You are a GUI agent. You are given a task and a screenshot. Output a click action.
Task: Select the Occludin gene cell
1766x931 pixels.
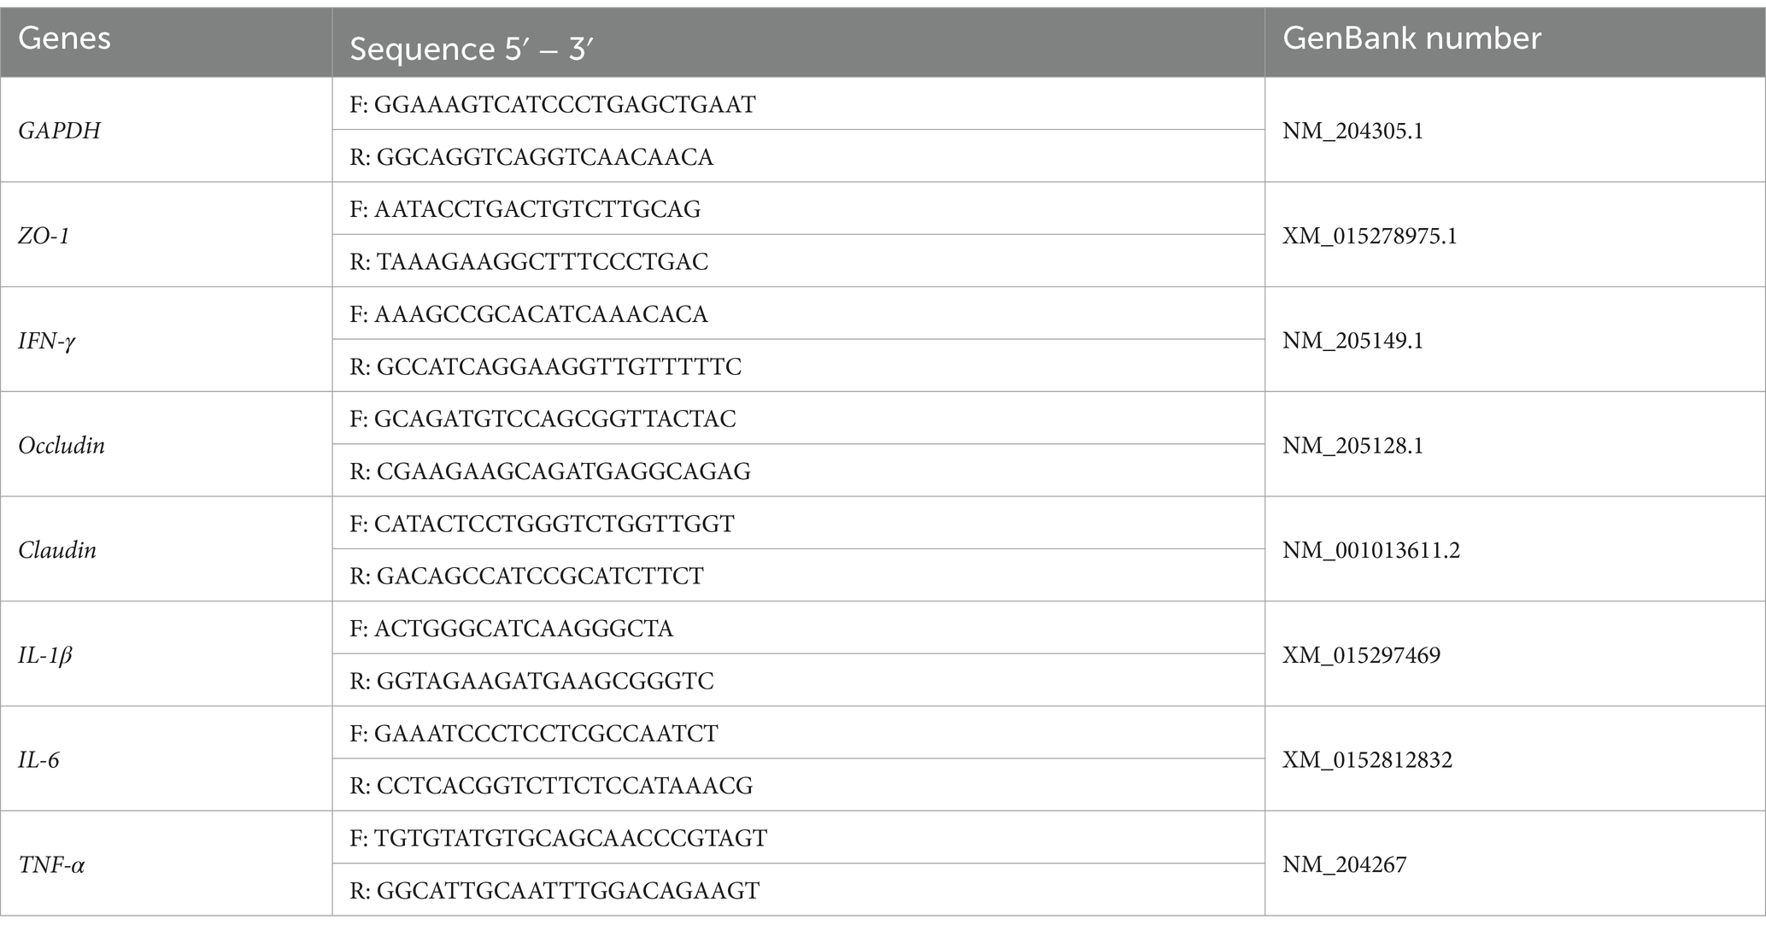click(166, 444)
